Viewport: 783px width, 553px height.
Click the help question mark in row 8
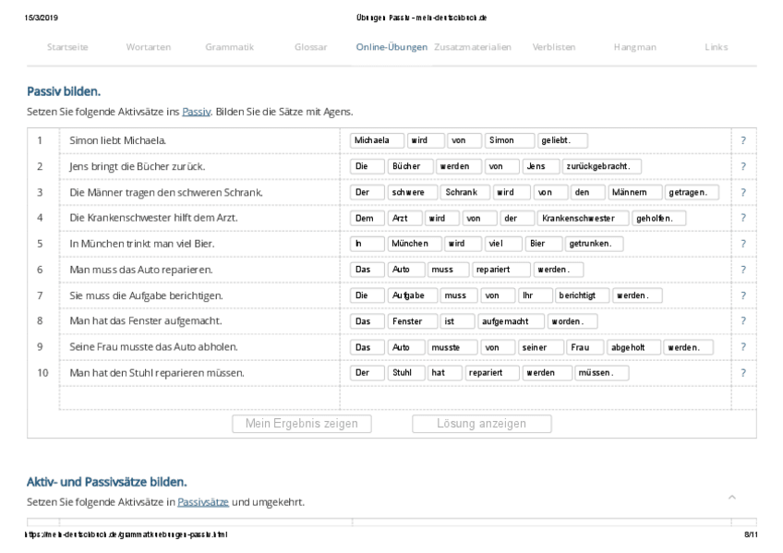(x=742, y=321)
